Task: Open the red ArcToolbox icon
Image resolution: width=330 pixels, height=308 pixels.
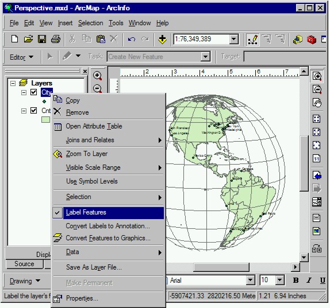Action: 312,39
